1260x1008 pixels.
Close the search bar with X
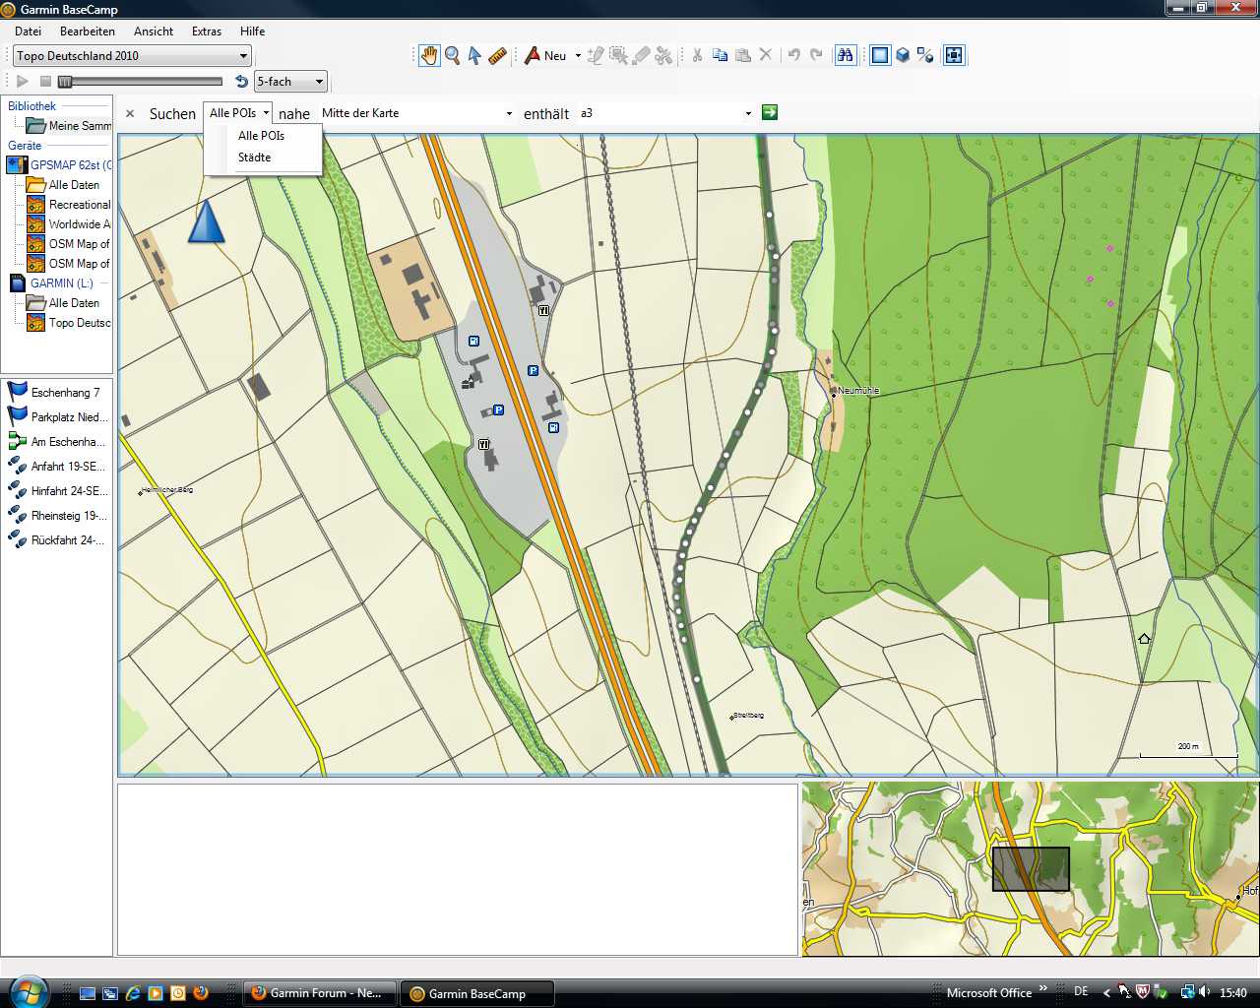tap(130, 113)
